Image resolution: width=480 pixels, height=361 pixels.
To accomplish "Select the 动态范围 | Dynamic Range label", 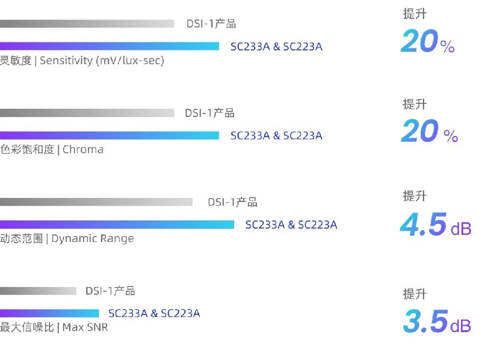I will point(67,239).
